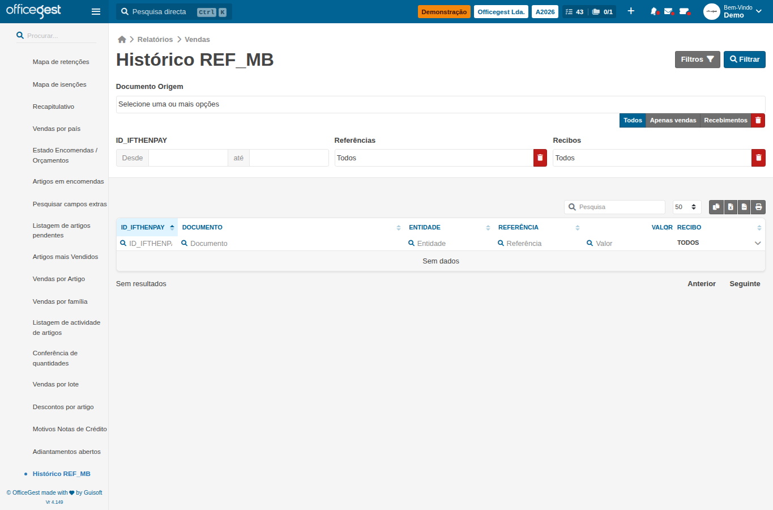
Task: Open Descontos por artigo report
Action: [x=63, y=407]
